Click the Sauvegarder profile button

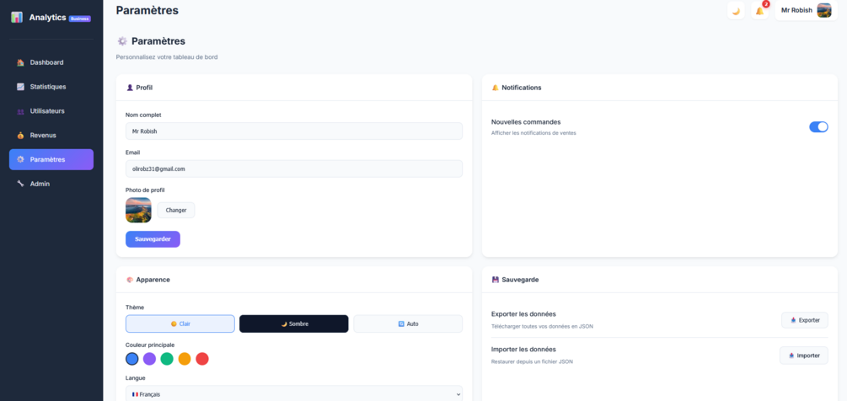pyautogui.click(x=153, y=239)
